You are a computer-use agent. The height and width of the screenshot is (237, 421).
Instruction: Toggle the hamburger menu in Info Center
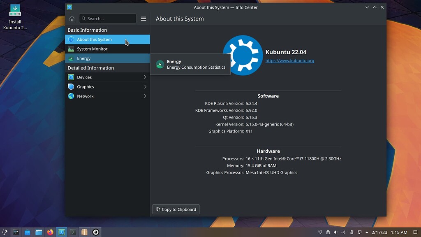coord(143,18)
